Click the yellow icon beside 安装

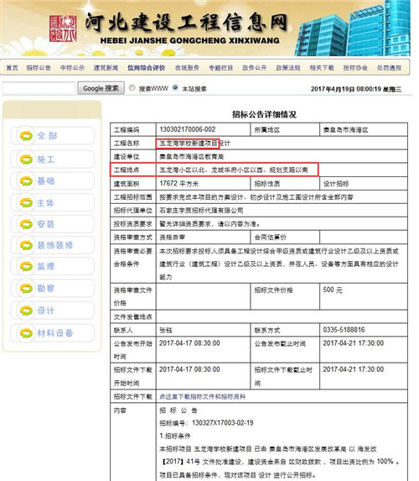[x=26, y=224]
